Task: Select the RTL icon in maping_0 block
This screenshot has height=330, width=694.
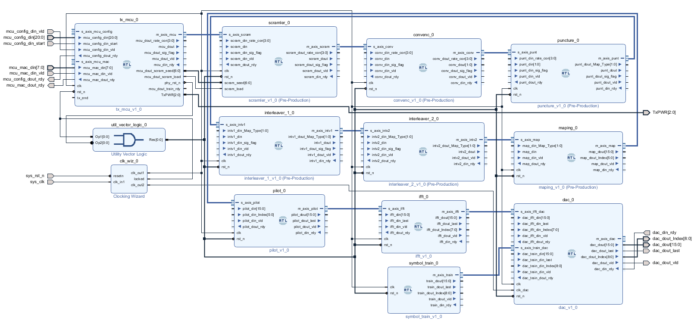Action: tap(571, 158)
